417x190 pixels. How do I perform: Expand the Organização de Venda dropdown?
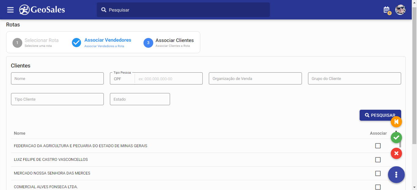click(x=255, y=78)
